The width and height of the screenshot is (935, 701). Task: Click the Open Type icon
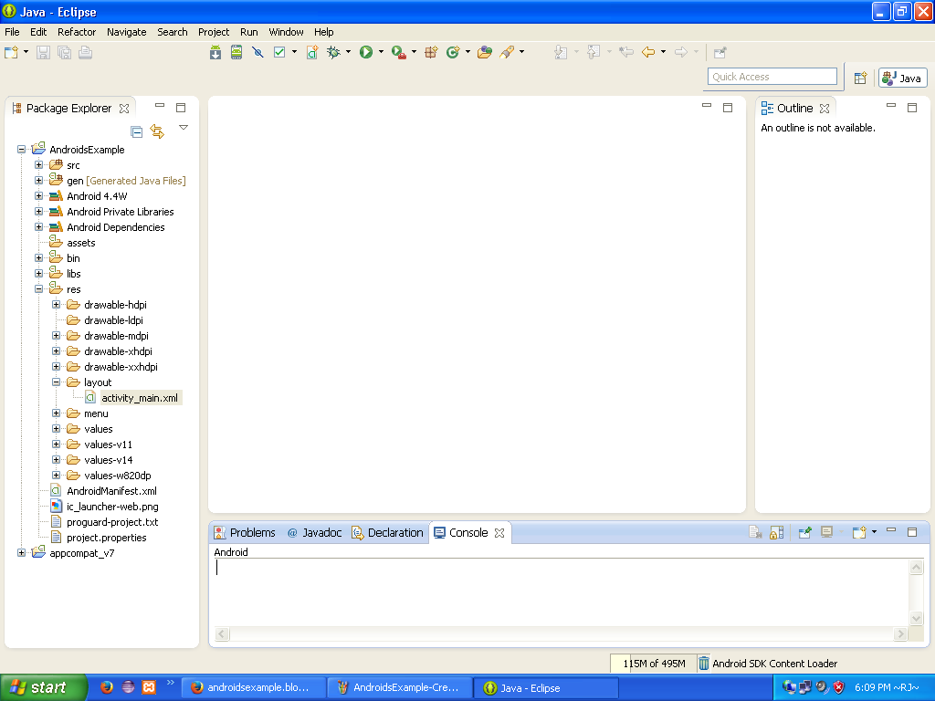click(x=485, y=52)
